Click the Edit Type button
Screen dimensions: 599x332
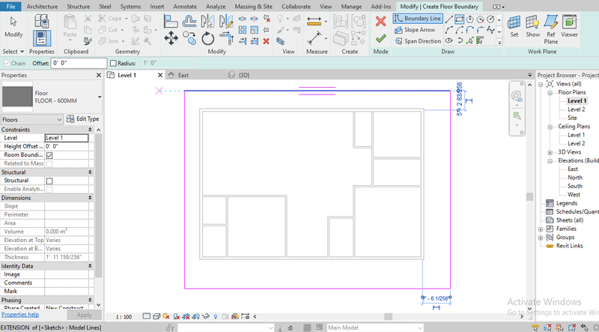pyautogui.click(x=83, y=119)
